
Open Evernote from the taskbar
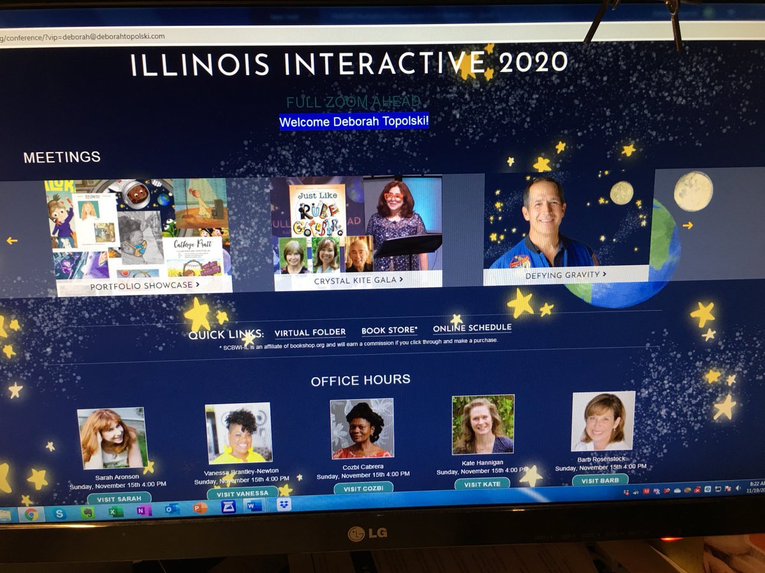pyautogui.click(x=87, y=513)
